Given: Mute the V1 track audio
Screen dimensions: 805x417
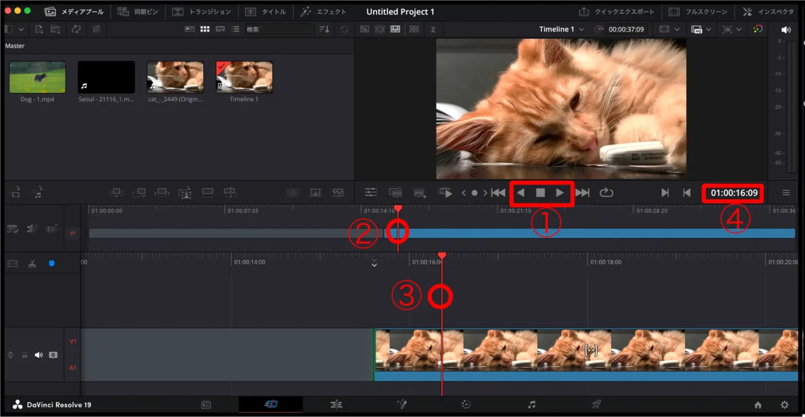Looking at the screenshot, I should [38, 355].
